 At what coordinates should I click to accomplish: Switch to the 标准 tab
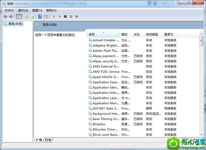[x=48, y=140]
